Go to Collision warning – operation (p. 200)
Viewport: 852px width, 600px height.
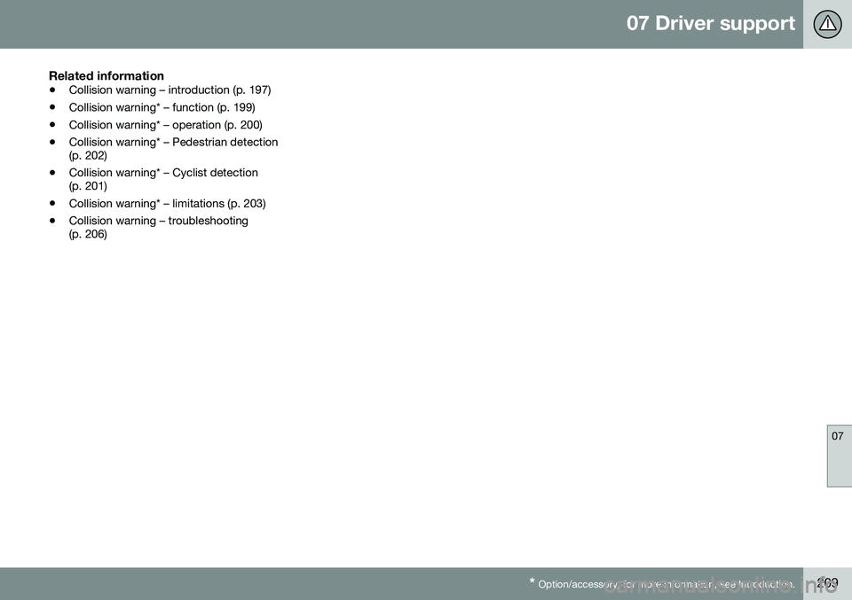(x=165, y=125)
